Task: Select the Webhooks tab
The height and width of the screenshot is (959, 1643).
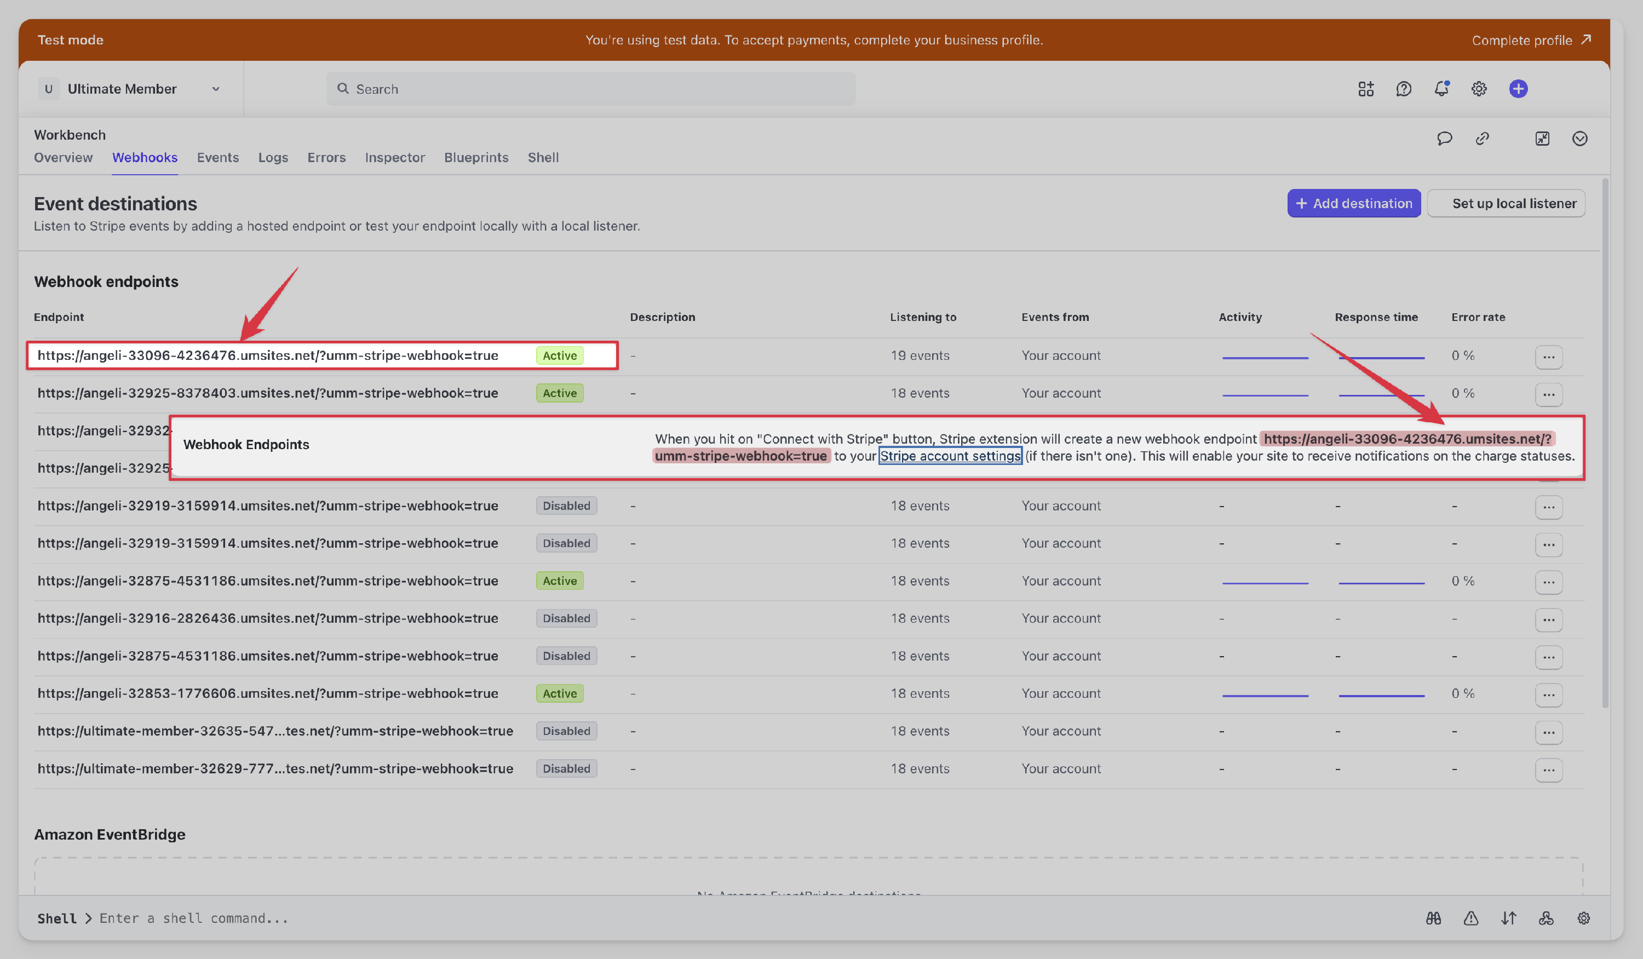Action: (145, 157)
